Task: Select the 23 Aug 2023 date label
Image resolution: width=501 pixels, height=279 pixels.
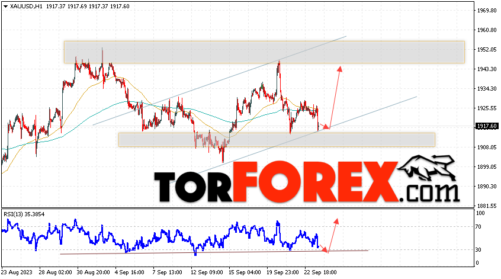Action: pyautogui.click(x=17, y=272)
